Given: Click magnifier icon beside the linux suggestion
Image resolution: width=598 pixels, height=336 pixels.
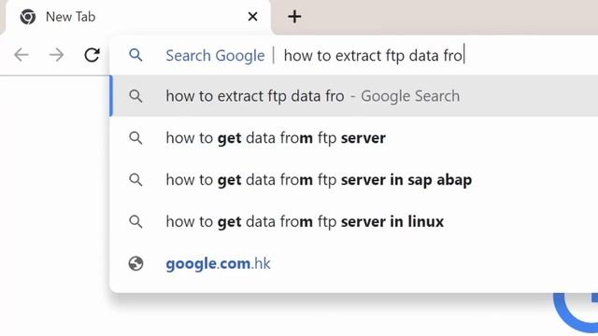Looking at the screenshot, I should pos(135,222).
